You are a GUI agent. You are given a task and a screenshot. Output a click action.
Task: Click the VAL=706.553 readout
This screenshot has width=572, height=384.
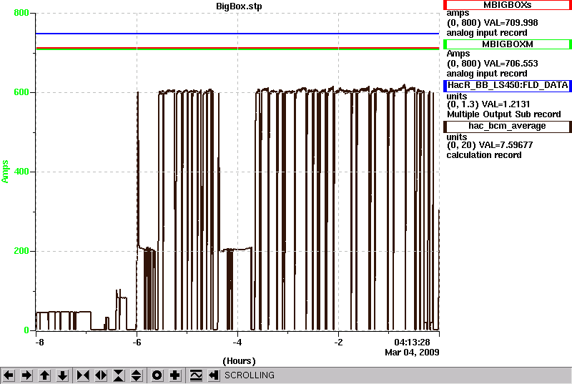click(x=511, y=64)
